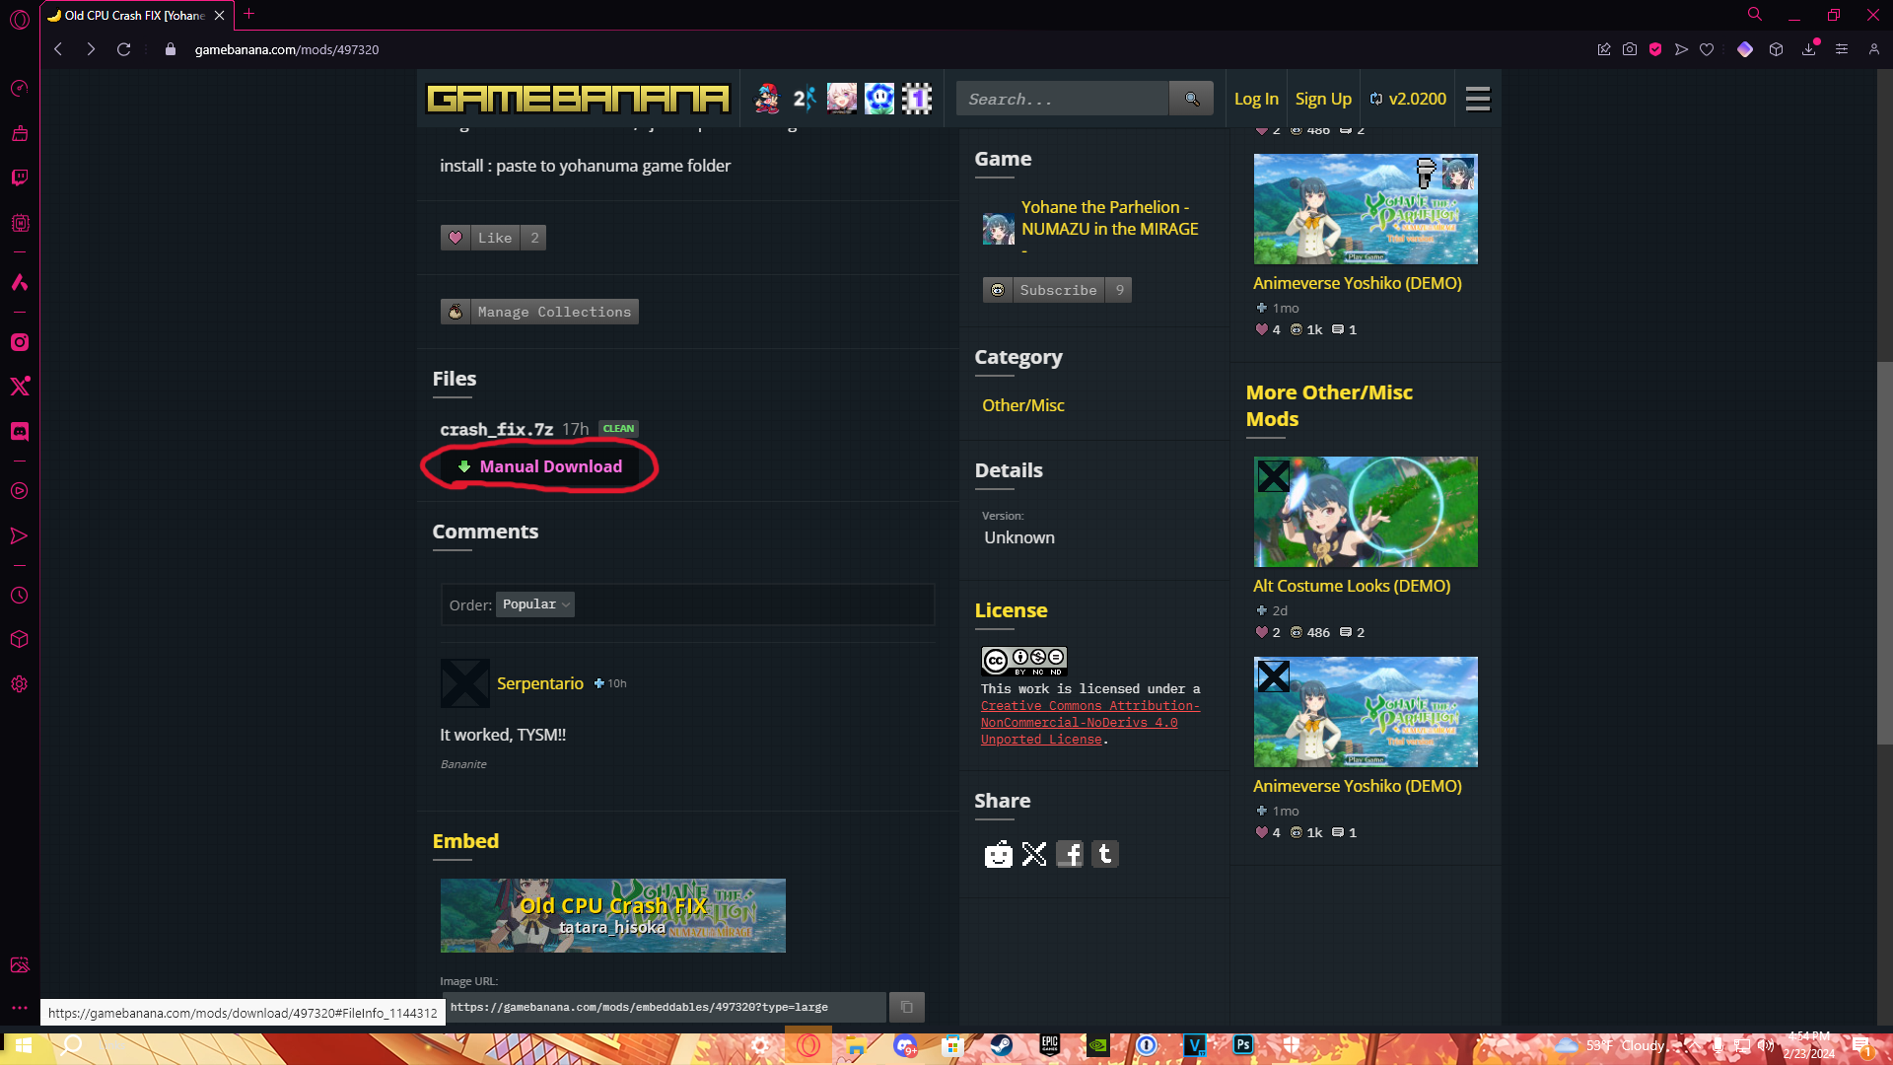Click the search magnifier button on GameBanana

1191,99
